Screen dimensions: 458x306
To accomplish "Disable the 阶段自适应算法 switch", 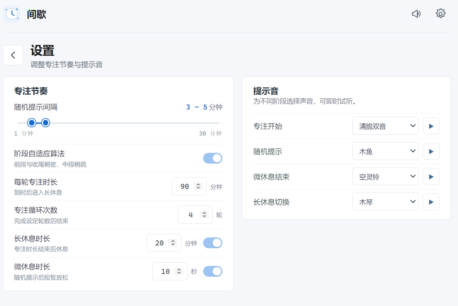I will pyautogui.click(x=213, y=158).
